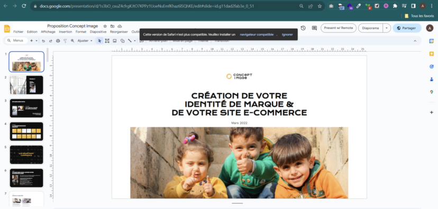
Task: Open the browser media control icon
Action: [404, 6]
